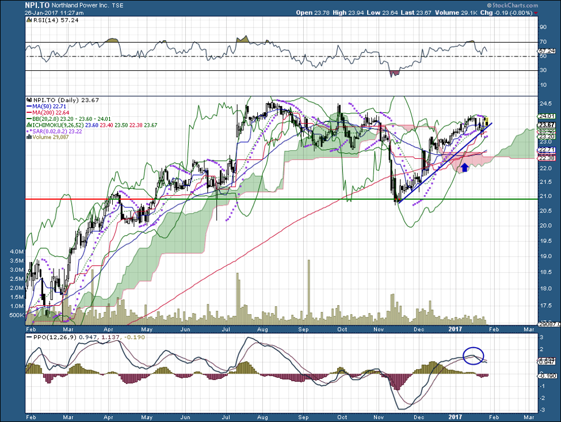Click the small icon before RSI(14)

coord(29,20)
